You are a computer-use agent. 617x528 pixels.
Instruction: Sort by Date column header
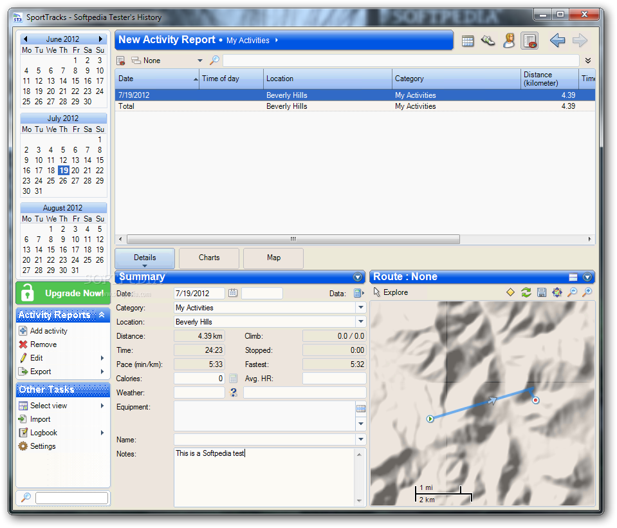click(x=157, y=79)
